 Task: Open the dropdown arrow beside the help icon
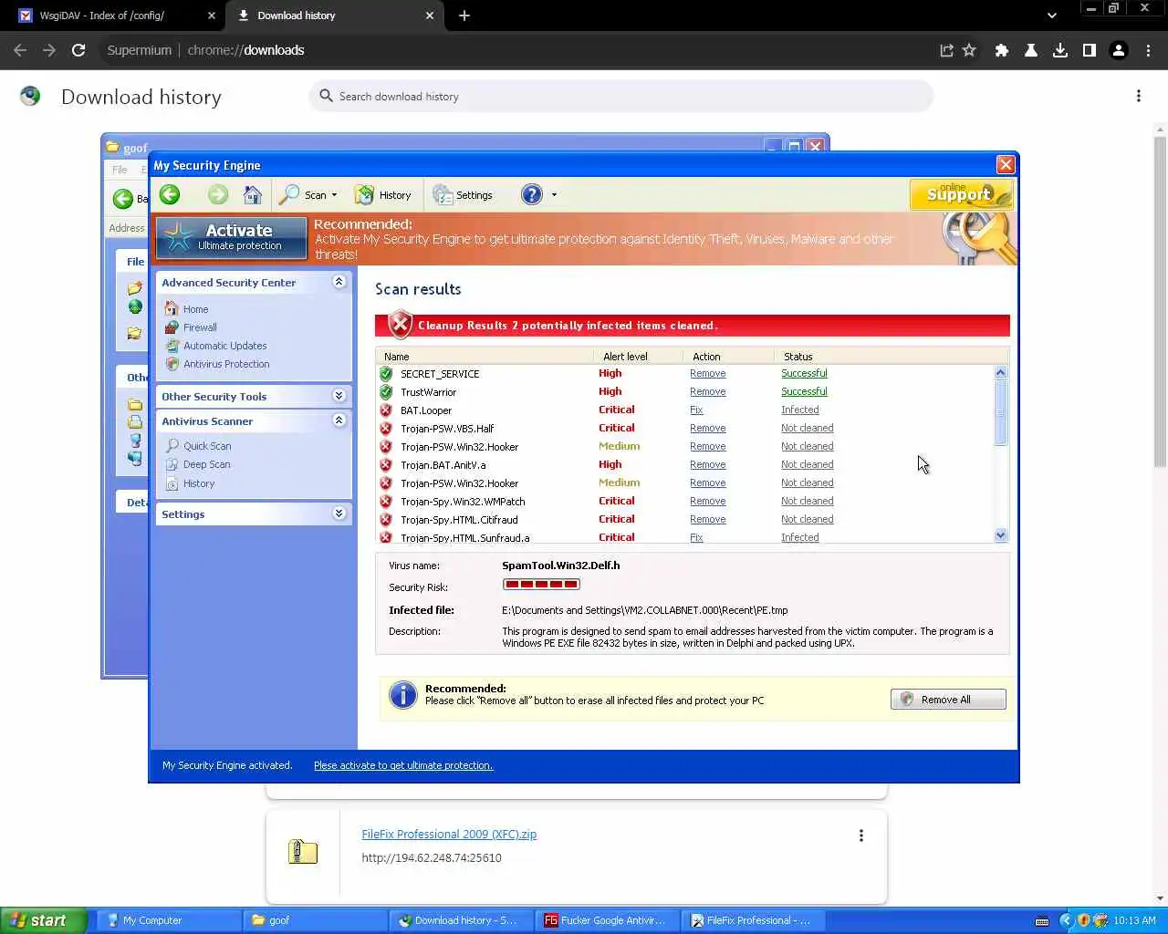point(554,195)
